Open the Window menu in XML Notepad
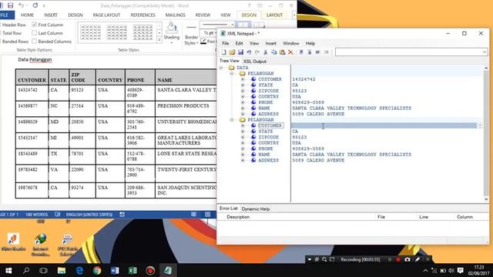The image size is (493, 277). (x=291, y=43)
